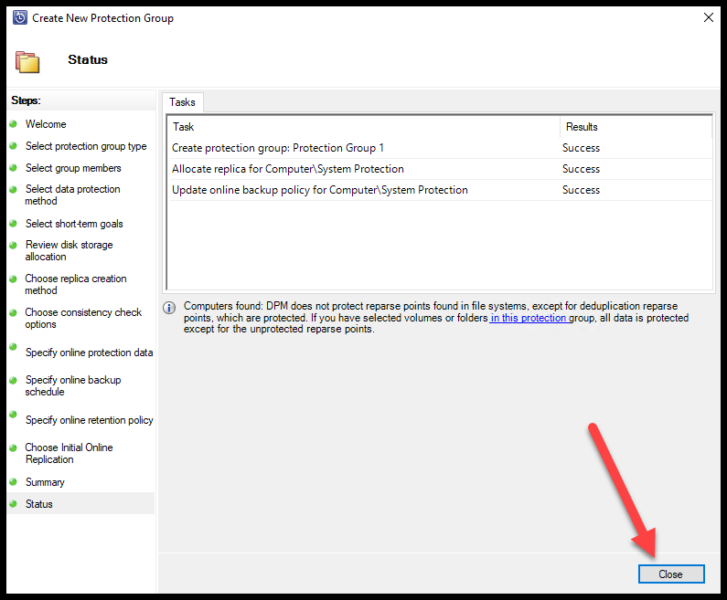Click 'Select short-term goals' step
Image resolution: width=727 pixels, height=600 pixels.
pos(74,224)
